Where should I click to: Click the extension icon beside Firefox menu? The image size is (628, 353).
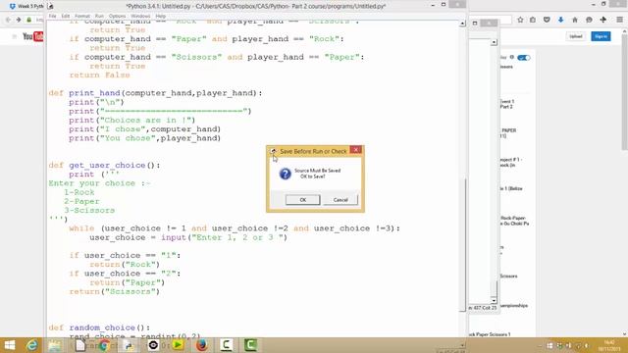tap(603, 20)
